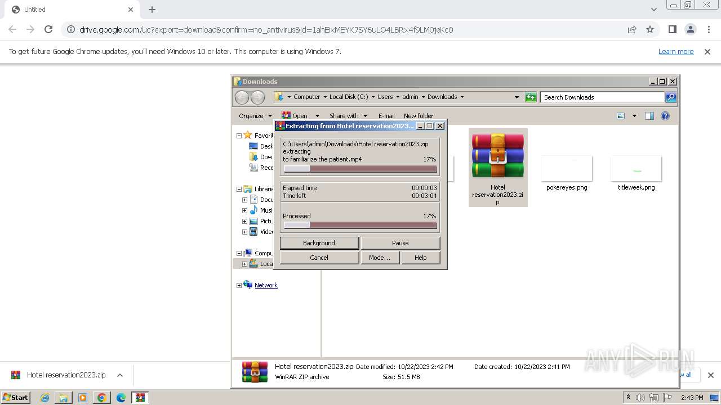The height and width of the screenshot is (405, 721).
Task: Collapse the Favorites tree section
Action: (239, 136)
